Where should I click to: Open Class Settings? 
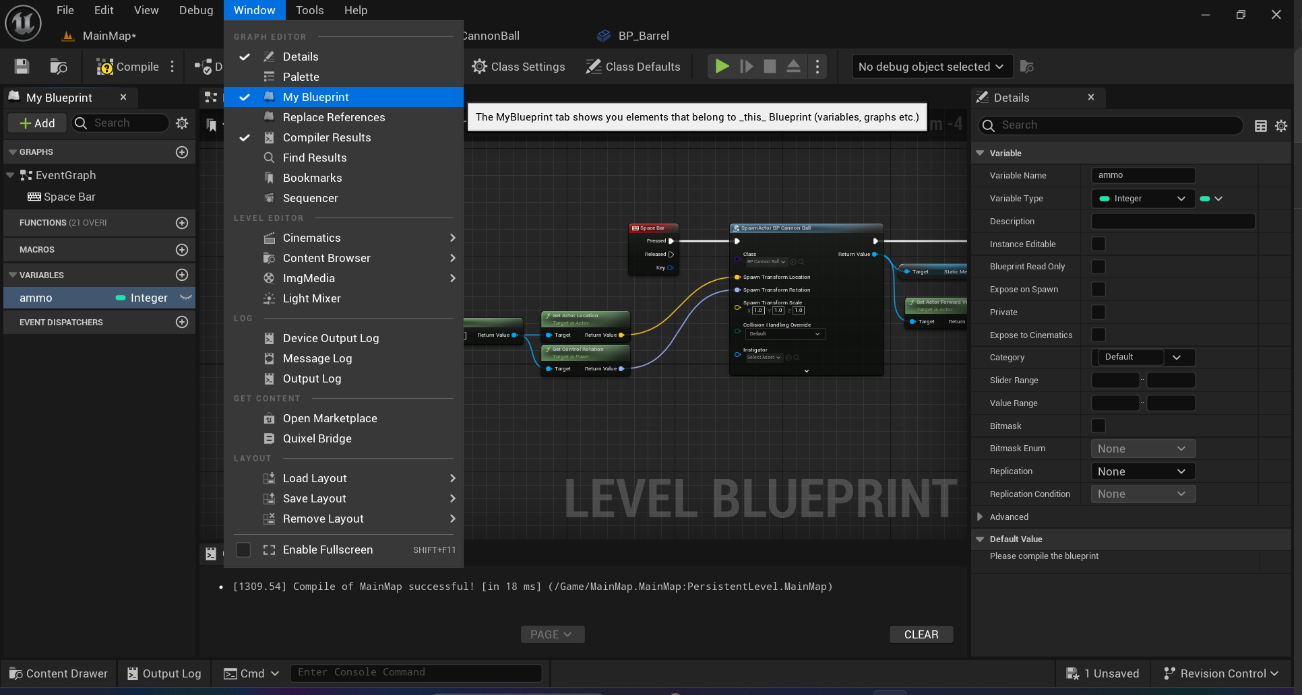pyautogui.click(x=518, y=67)
